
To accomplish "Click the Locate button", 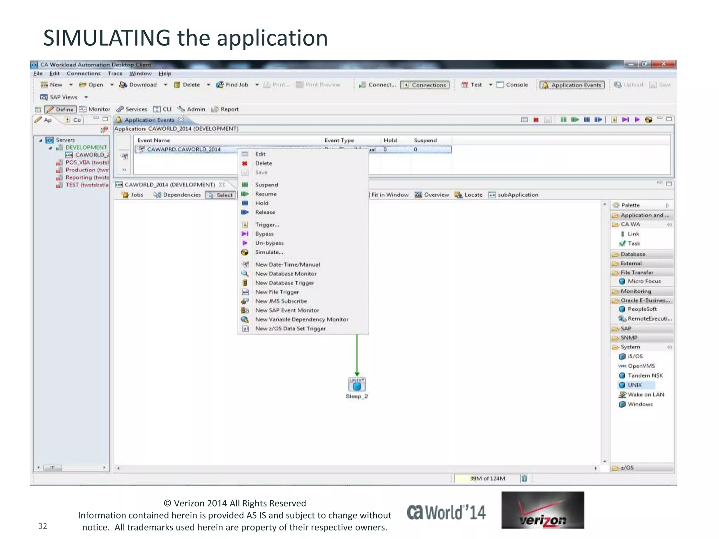I will pyautogui.click(x=468, y=195).
